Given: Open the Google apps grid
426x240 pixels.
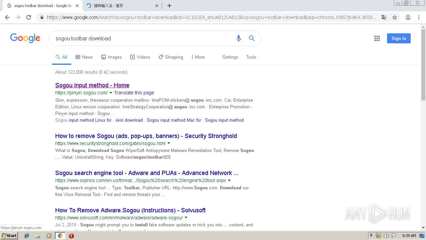Looking at the screenshot, I should [377, 38].
